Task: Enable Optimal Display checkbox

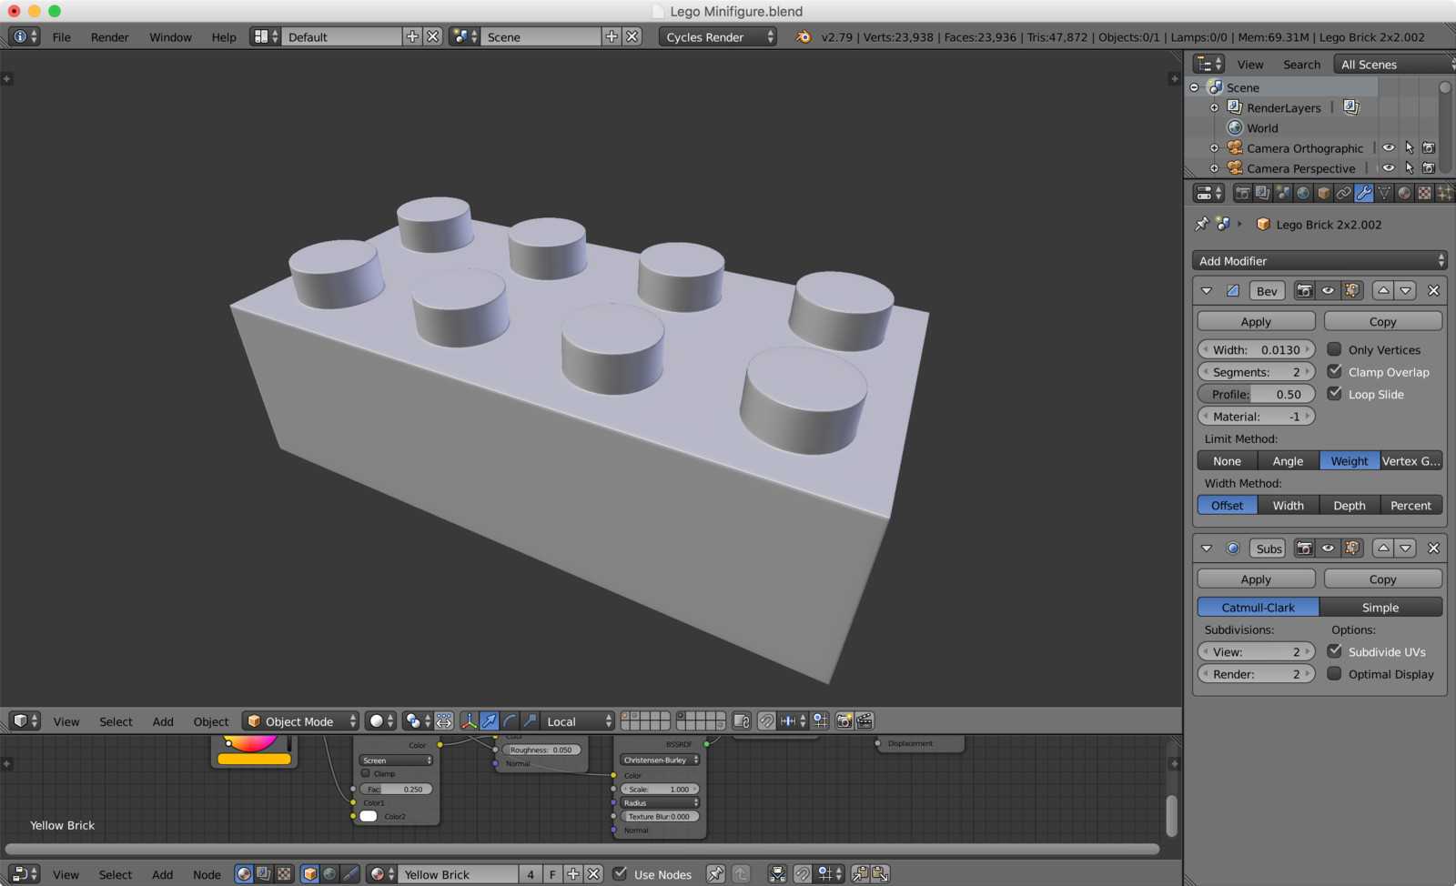Action: pyautogui.click(x=1334, y=674)
